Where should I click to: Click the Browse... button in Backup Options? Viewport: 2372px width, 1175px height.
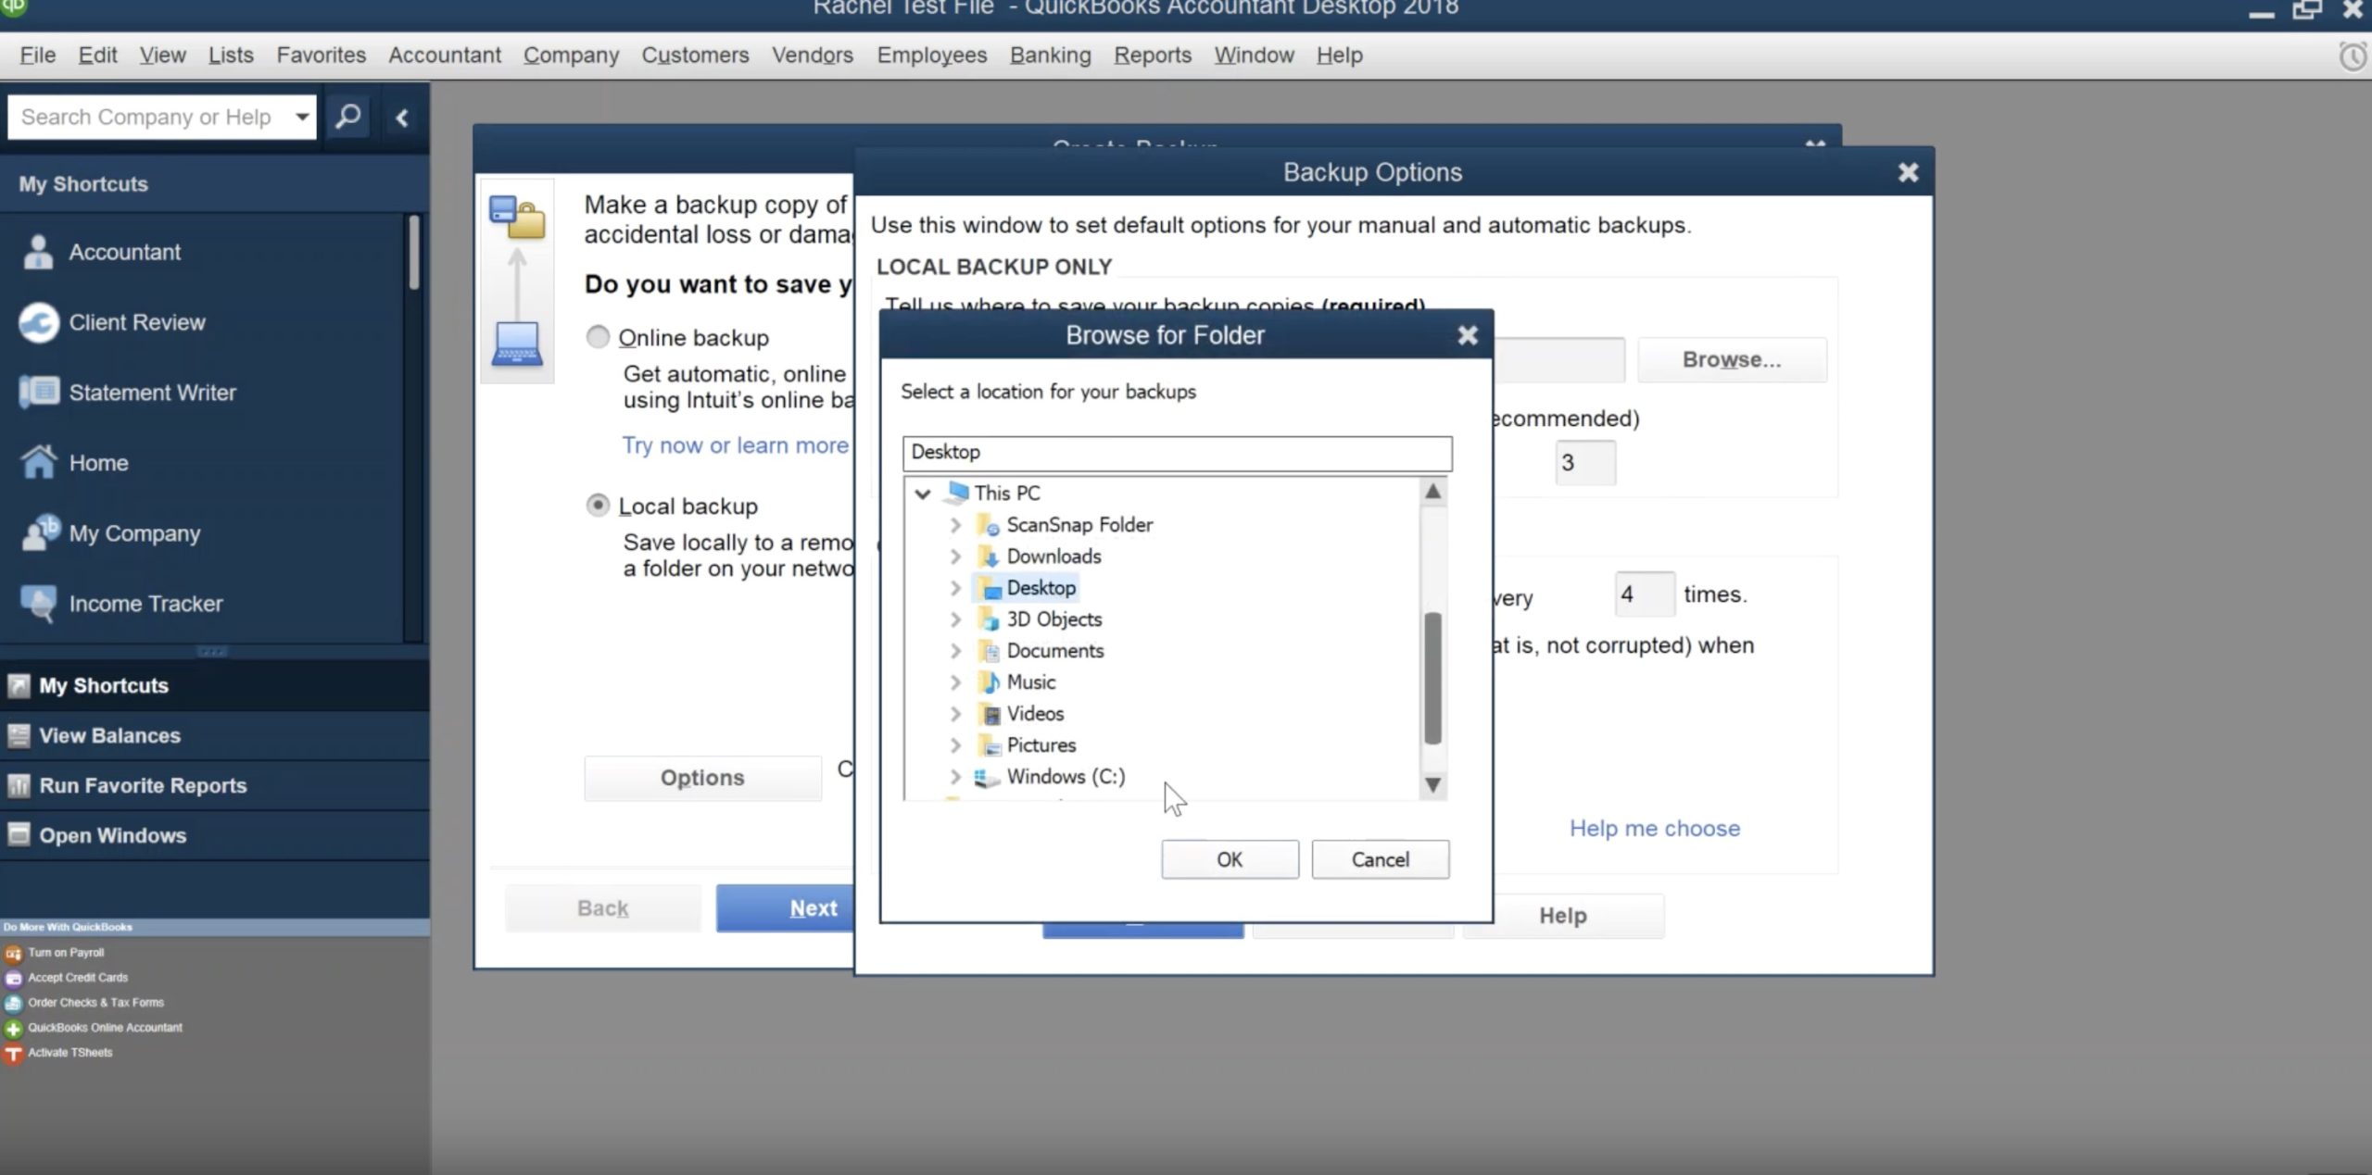pyautogui.click(x=1732, y=359)
